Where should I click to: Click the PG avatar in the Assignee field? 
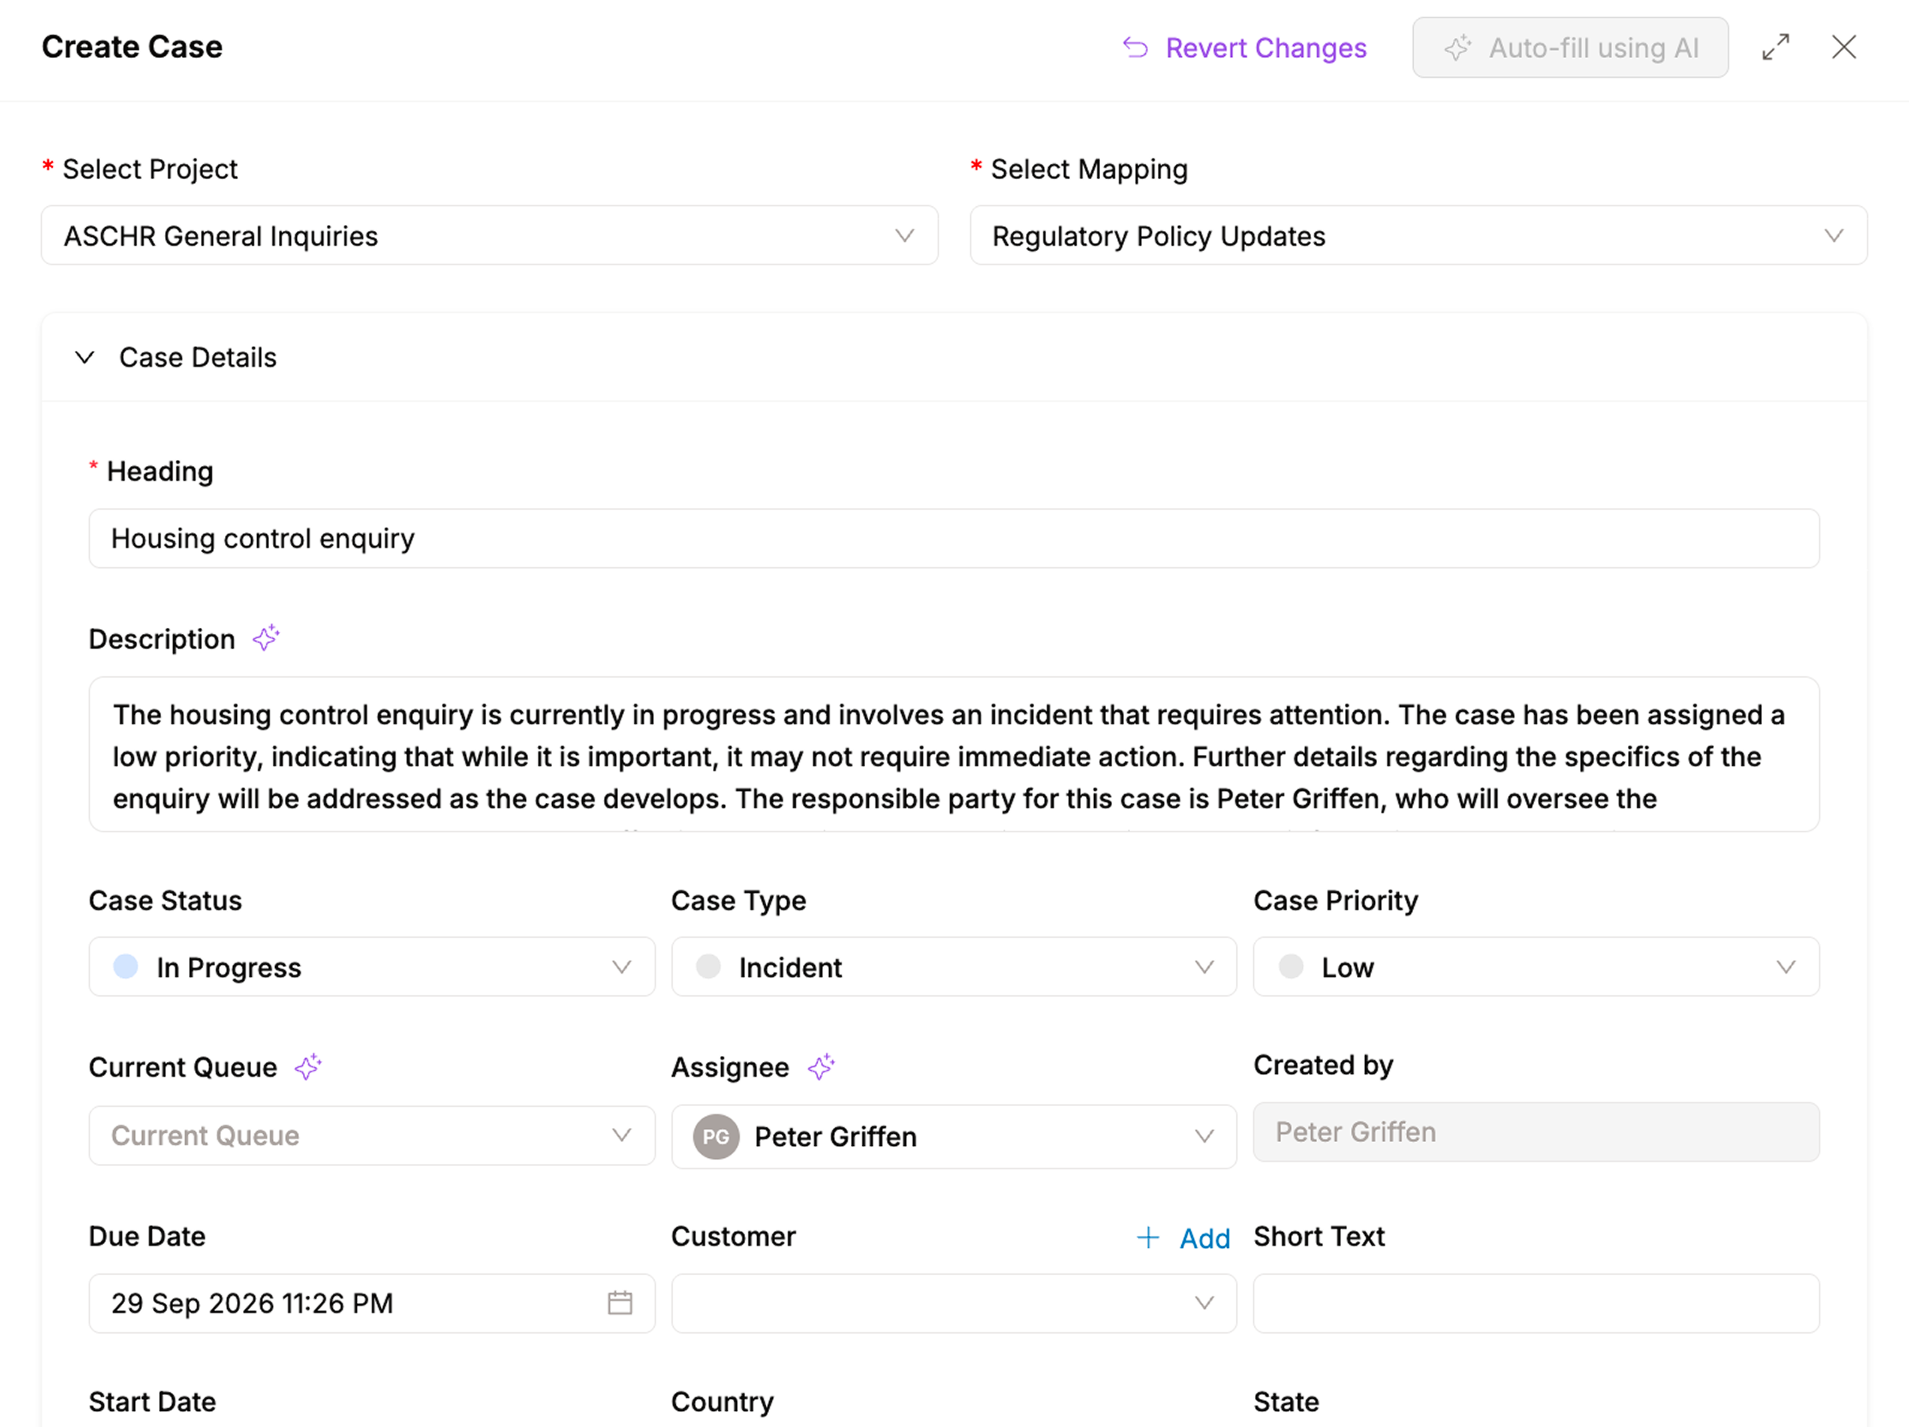tap(715, 1136)
